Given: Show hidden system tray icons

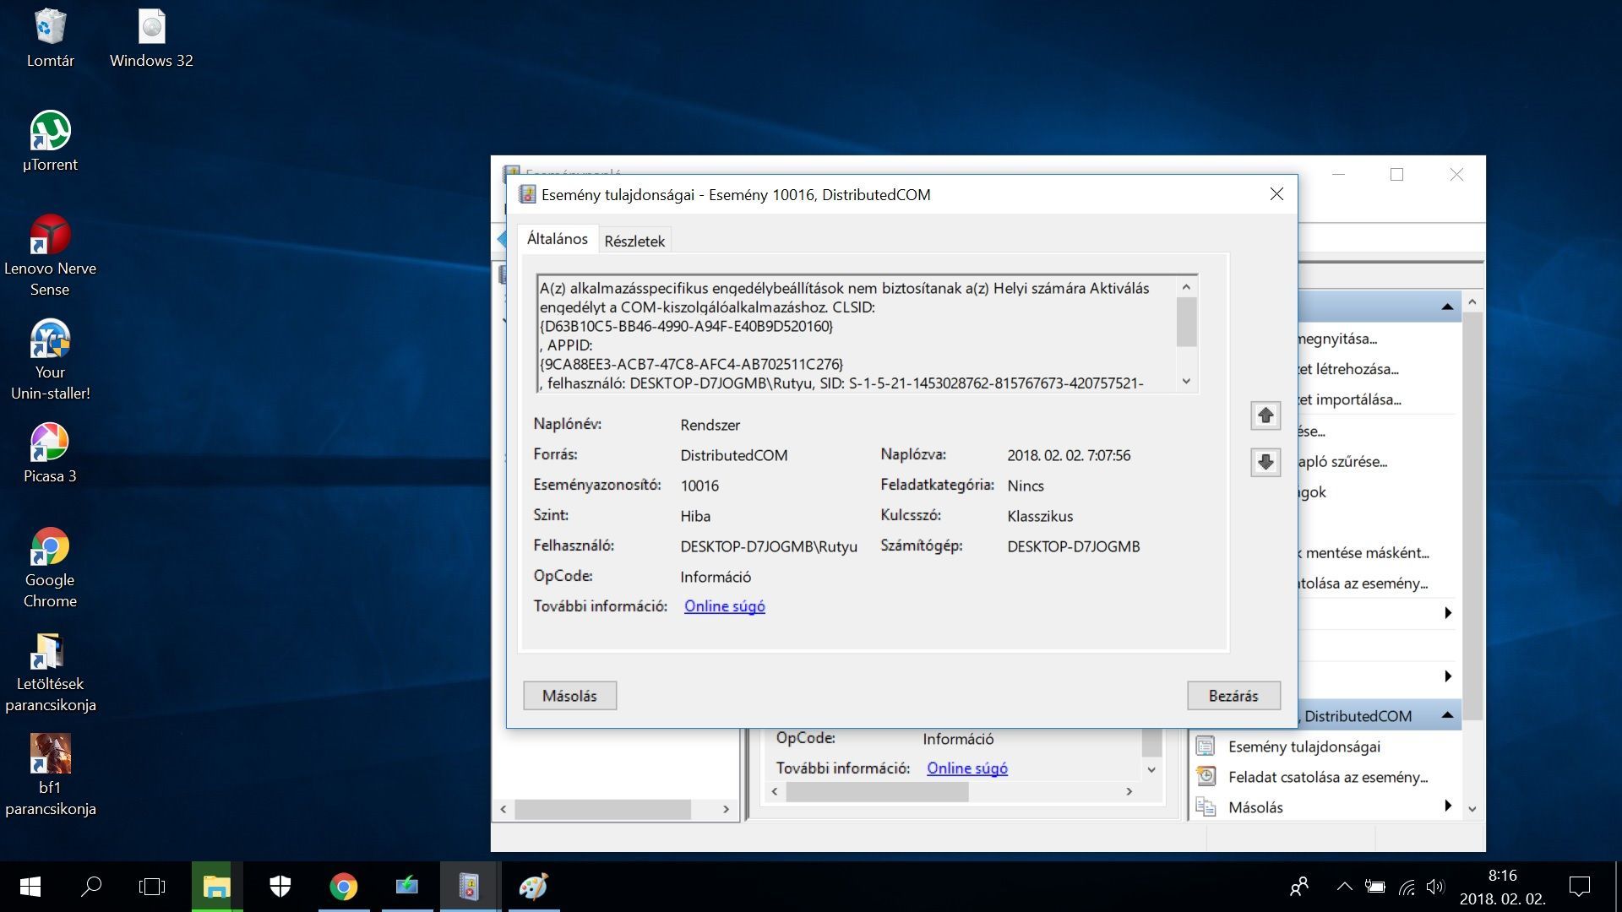Looking at the screenshot, I should tap(1344, 887).
